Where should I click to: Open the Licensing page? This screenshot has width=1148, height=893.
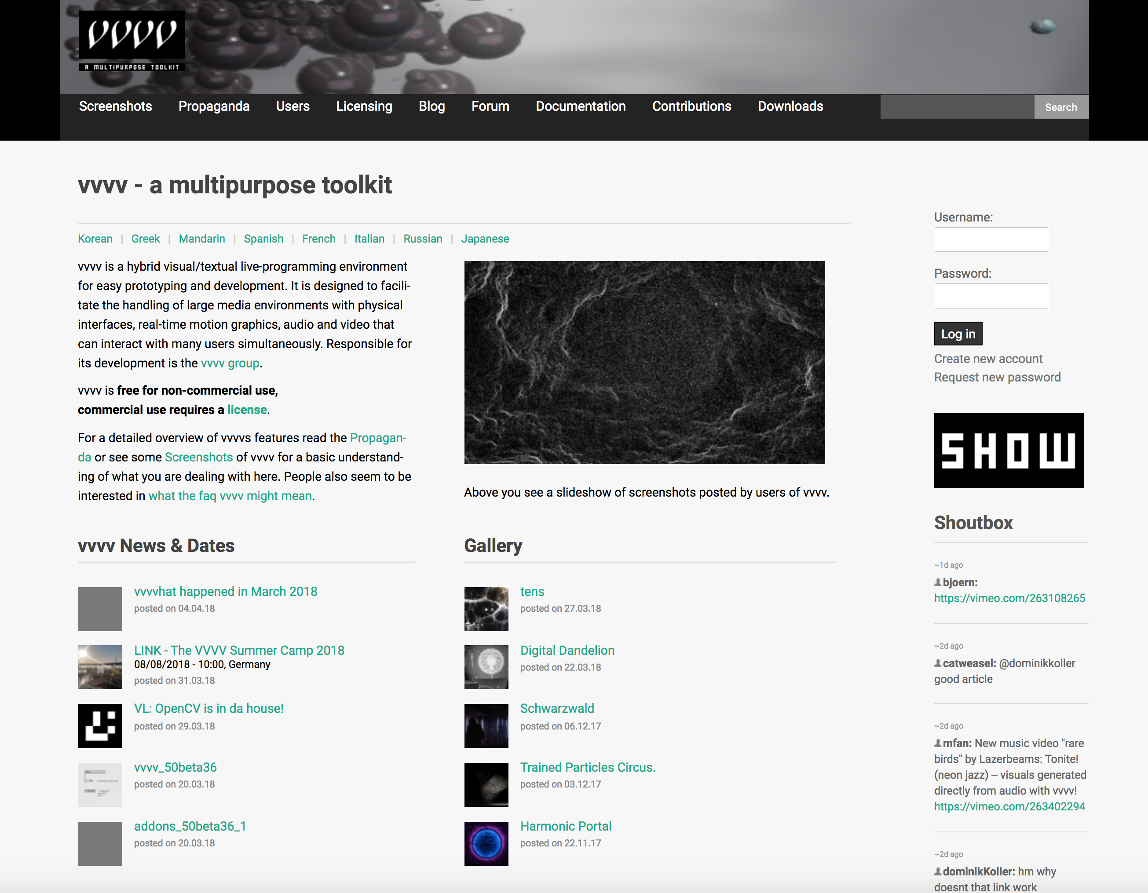[364, 106]
